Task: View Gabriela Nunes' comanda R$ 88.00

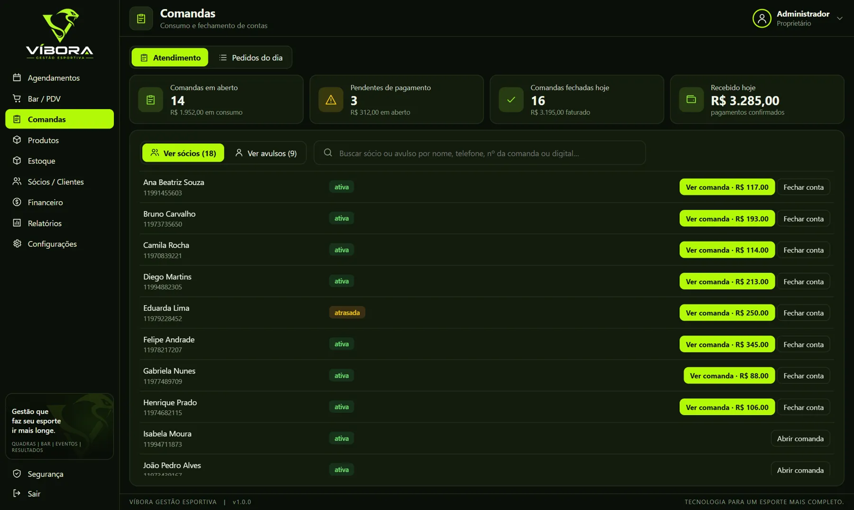Action: [x=729, y=376]
